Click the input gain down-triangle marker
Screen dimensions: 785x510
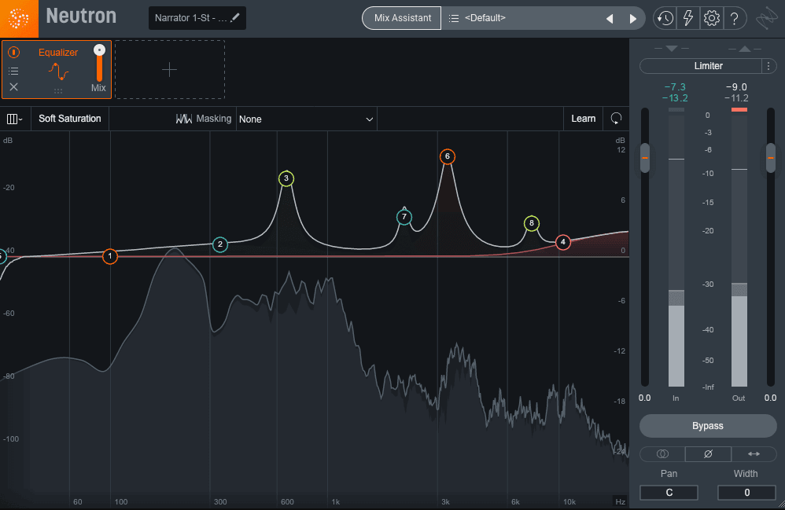point(672,49)
